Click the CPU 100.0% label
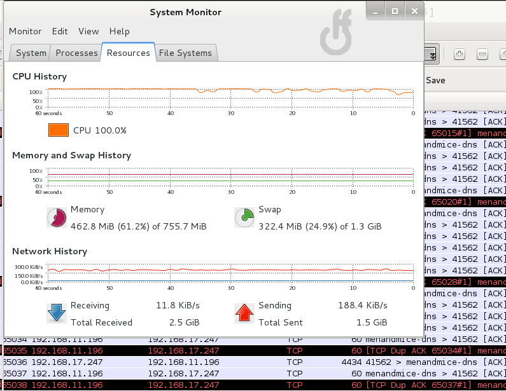The width and height of the screenshot is (506, 391). 100,130
